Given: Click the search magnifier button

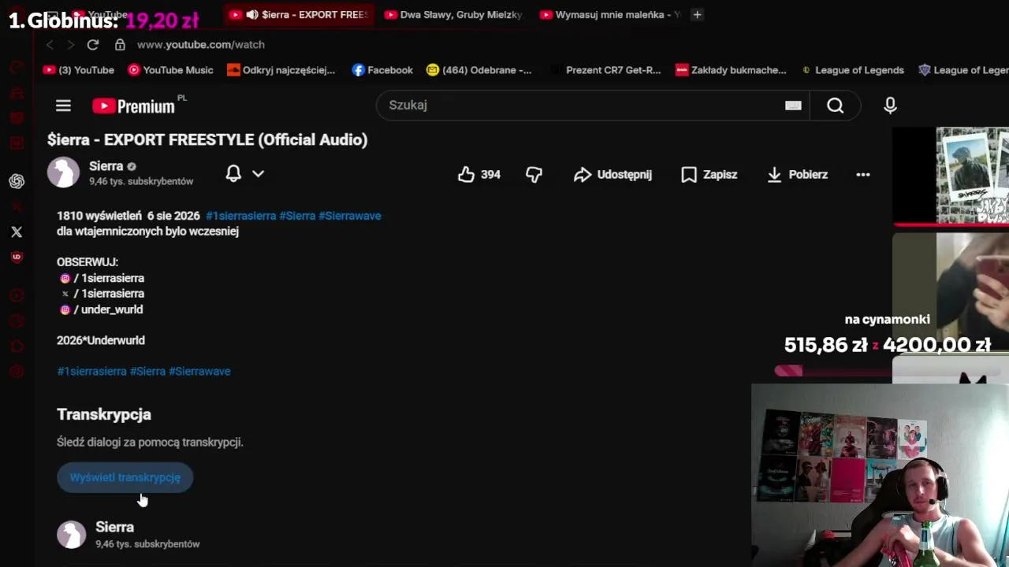Looking at the screenshot, I should coord(835,106).
